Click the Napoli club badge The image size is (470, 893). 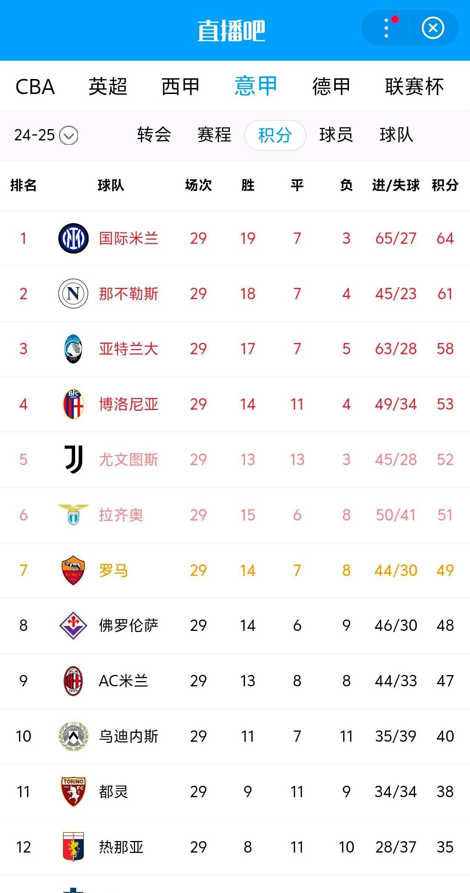pos(73,294)
